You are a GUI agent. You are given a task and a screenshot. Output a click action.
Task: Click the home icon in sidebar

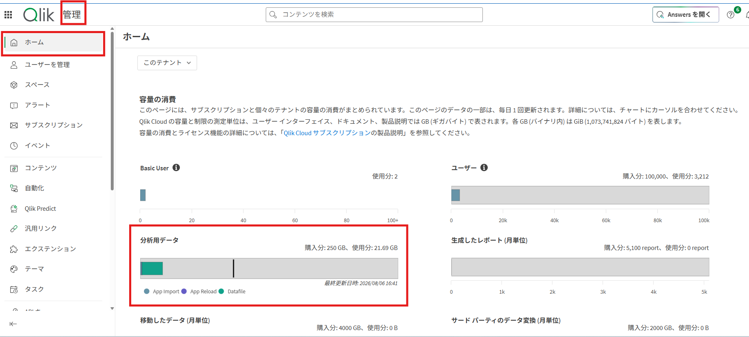[x=14, y=42]
